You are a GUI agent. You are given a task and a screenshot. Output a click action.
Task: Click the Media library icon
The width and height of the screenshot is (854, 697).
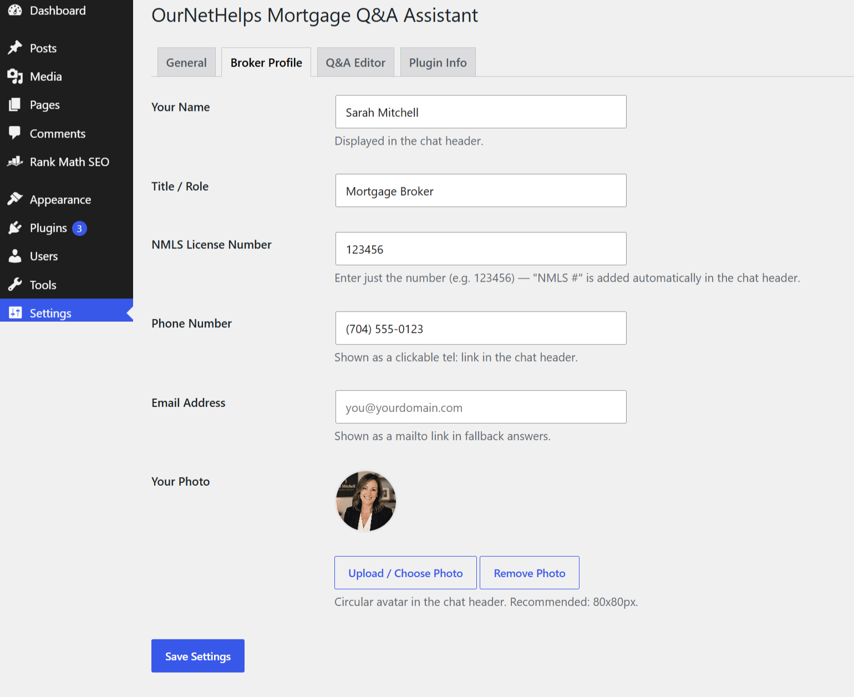[15, 76]
